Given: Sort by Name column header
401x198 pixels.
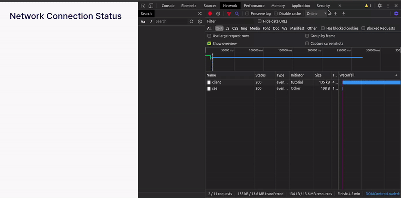Looking at the screenshot, I should click(x=230, y=75).
